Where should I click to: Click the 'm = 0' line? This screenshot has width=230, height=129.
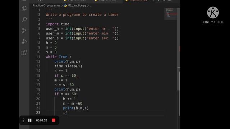point(51,47)
